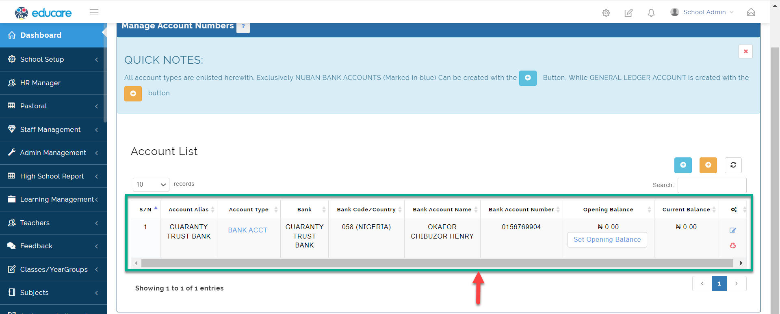The height and width of the screenshot is (314, 780).
Task: Sort by Bank Account Number column
Action: point(521,210)
